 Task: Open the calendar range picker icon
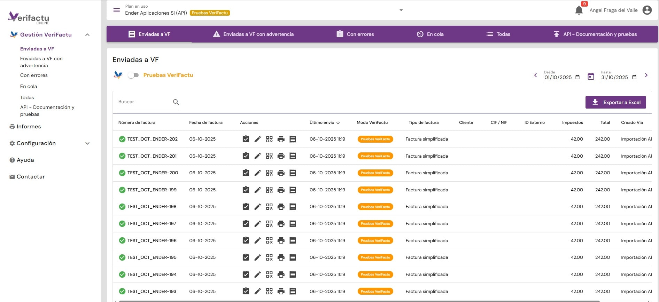[x=591, y=76]
